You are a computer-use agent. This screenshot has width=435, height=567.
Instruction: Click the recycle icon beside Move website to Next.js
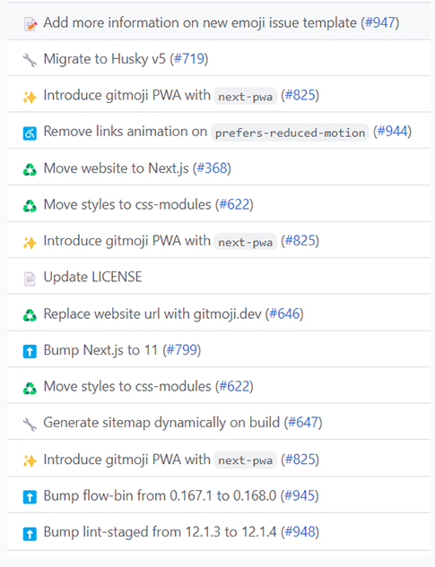[30, 169]
